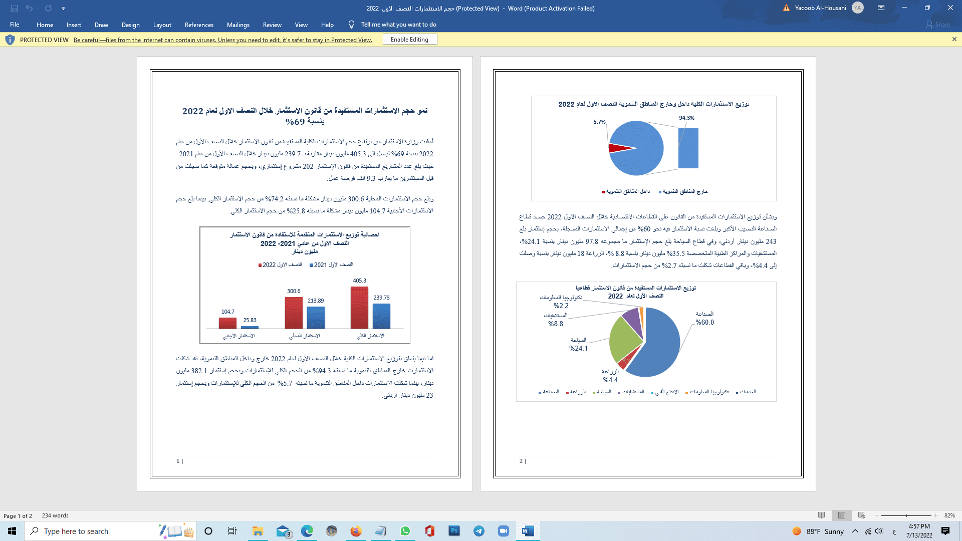Open the References tab
Screen dimensions: 962x541
pos(199,25)
